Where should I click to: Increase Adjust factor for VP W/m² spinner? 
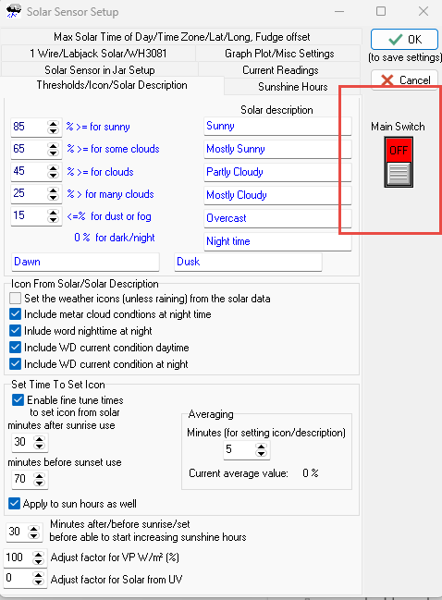[38, 555]
